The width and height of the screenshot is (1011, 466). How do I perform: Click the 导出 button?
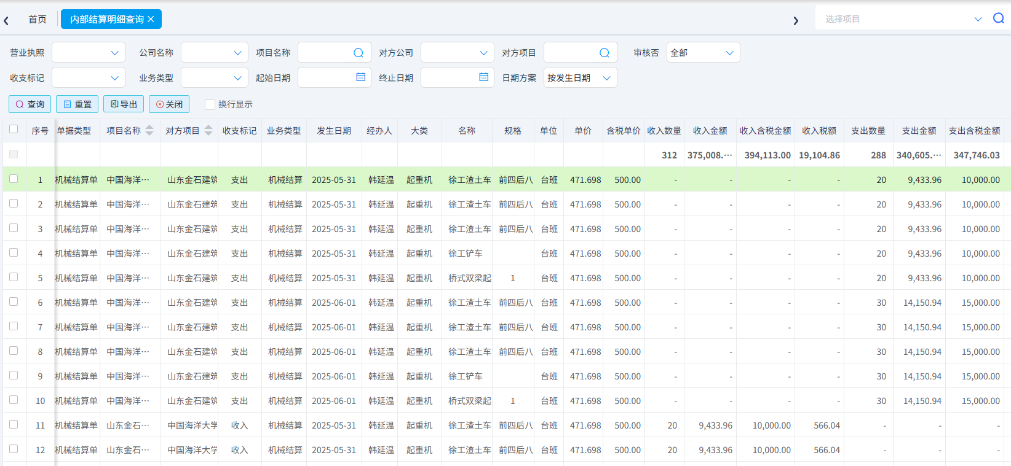click(124, 104)
